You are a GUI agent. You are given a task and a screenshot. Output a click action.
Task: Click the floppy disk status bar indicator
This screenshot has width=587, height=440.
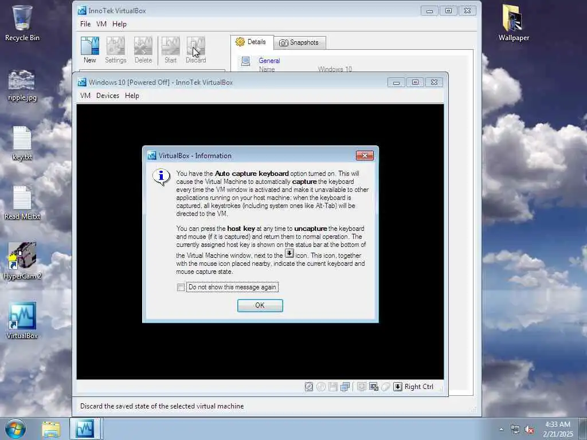[333, 387]
